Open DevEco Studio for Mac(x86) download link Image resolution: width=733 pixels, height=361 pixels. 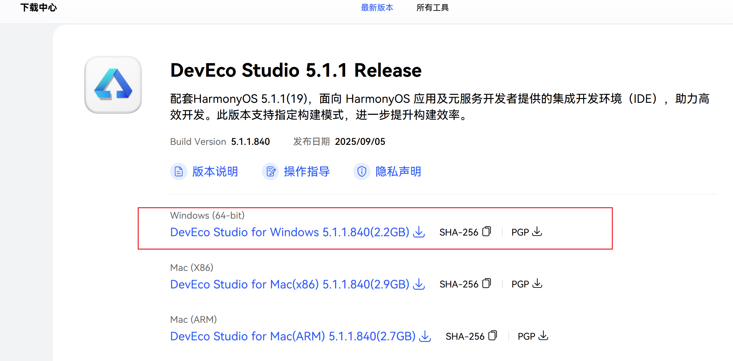(x=290, y=284)
